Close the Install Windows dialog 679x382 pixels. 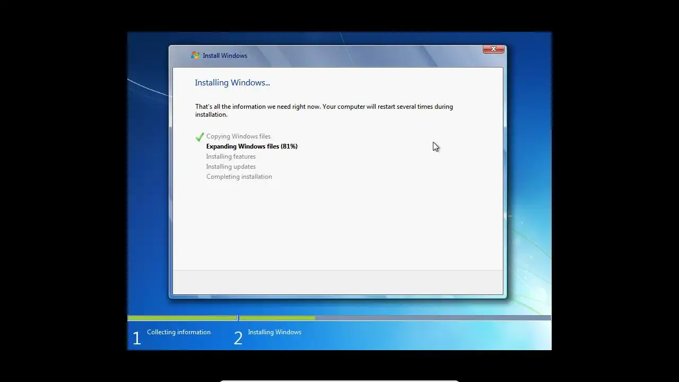click(x=493, y=49)
